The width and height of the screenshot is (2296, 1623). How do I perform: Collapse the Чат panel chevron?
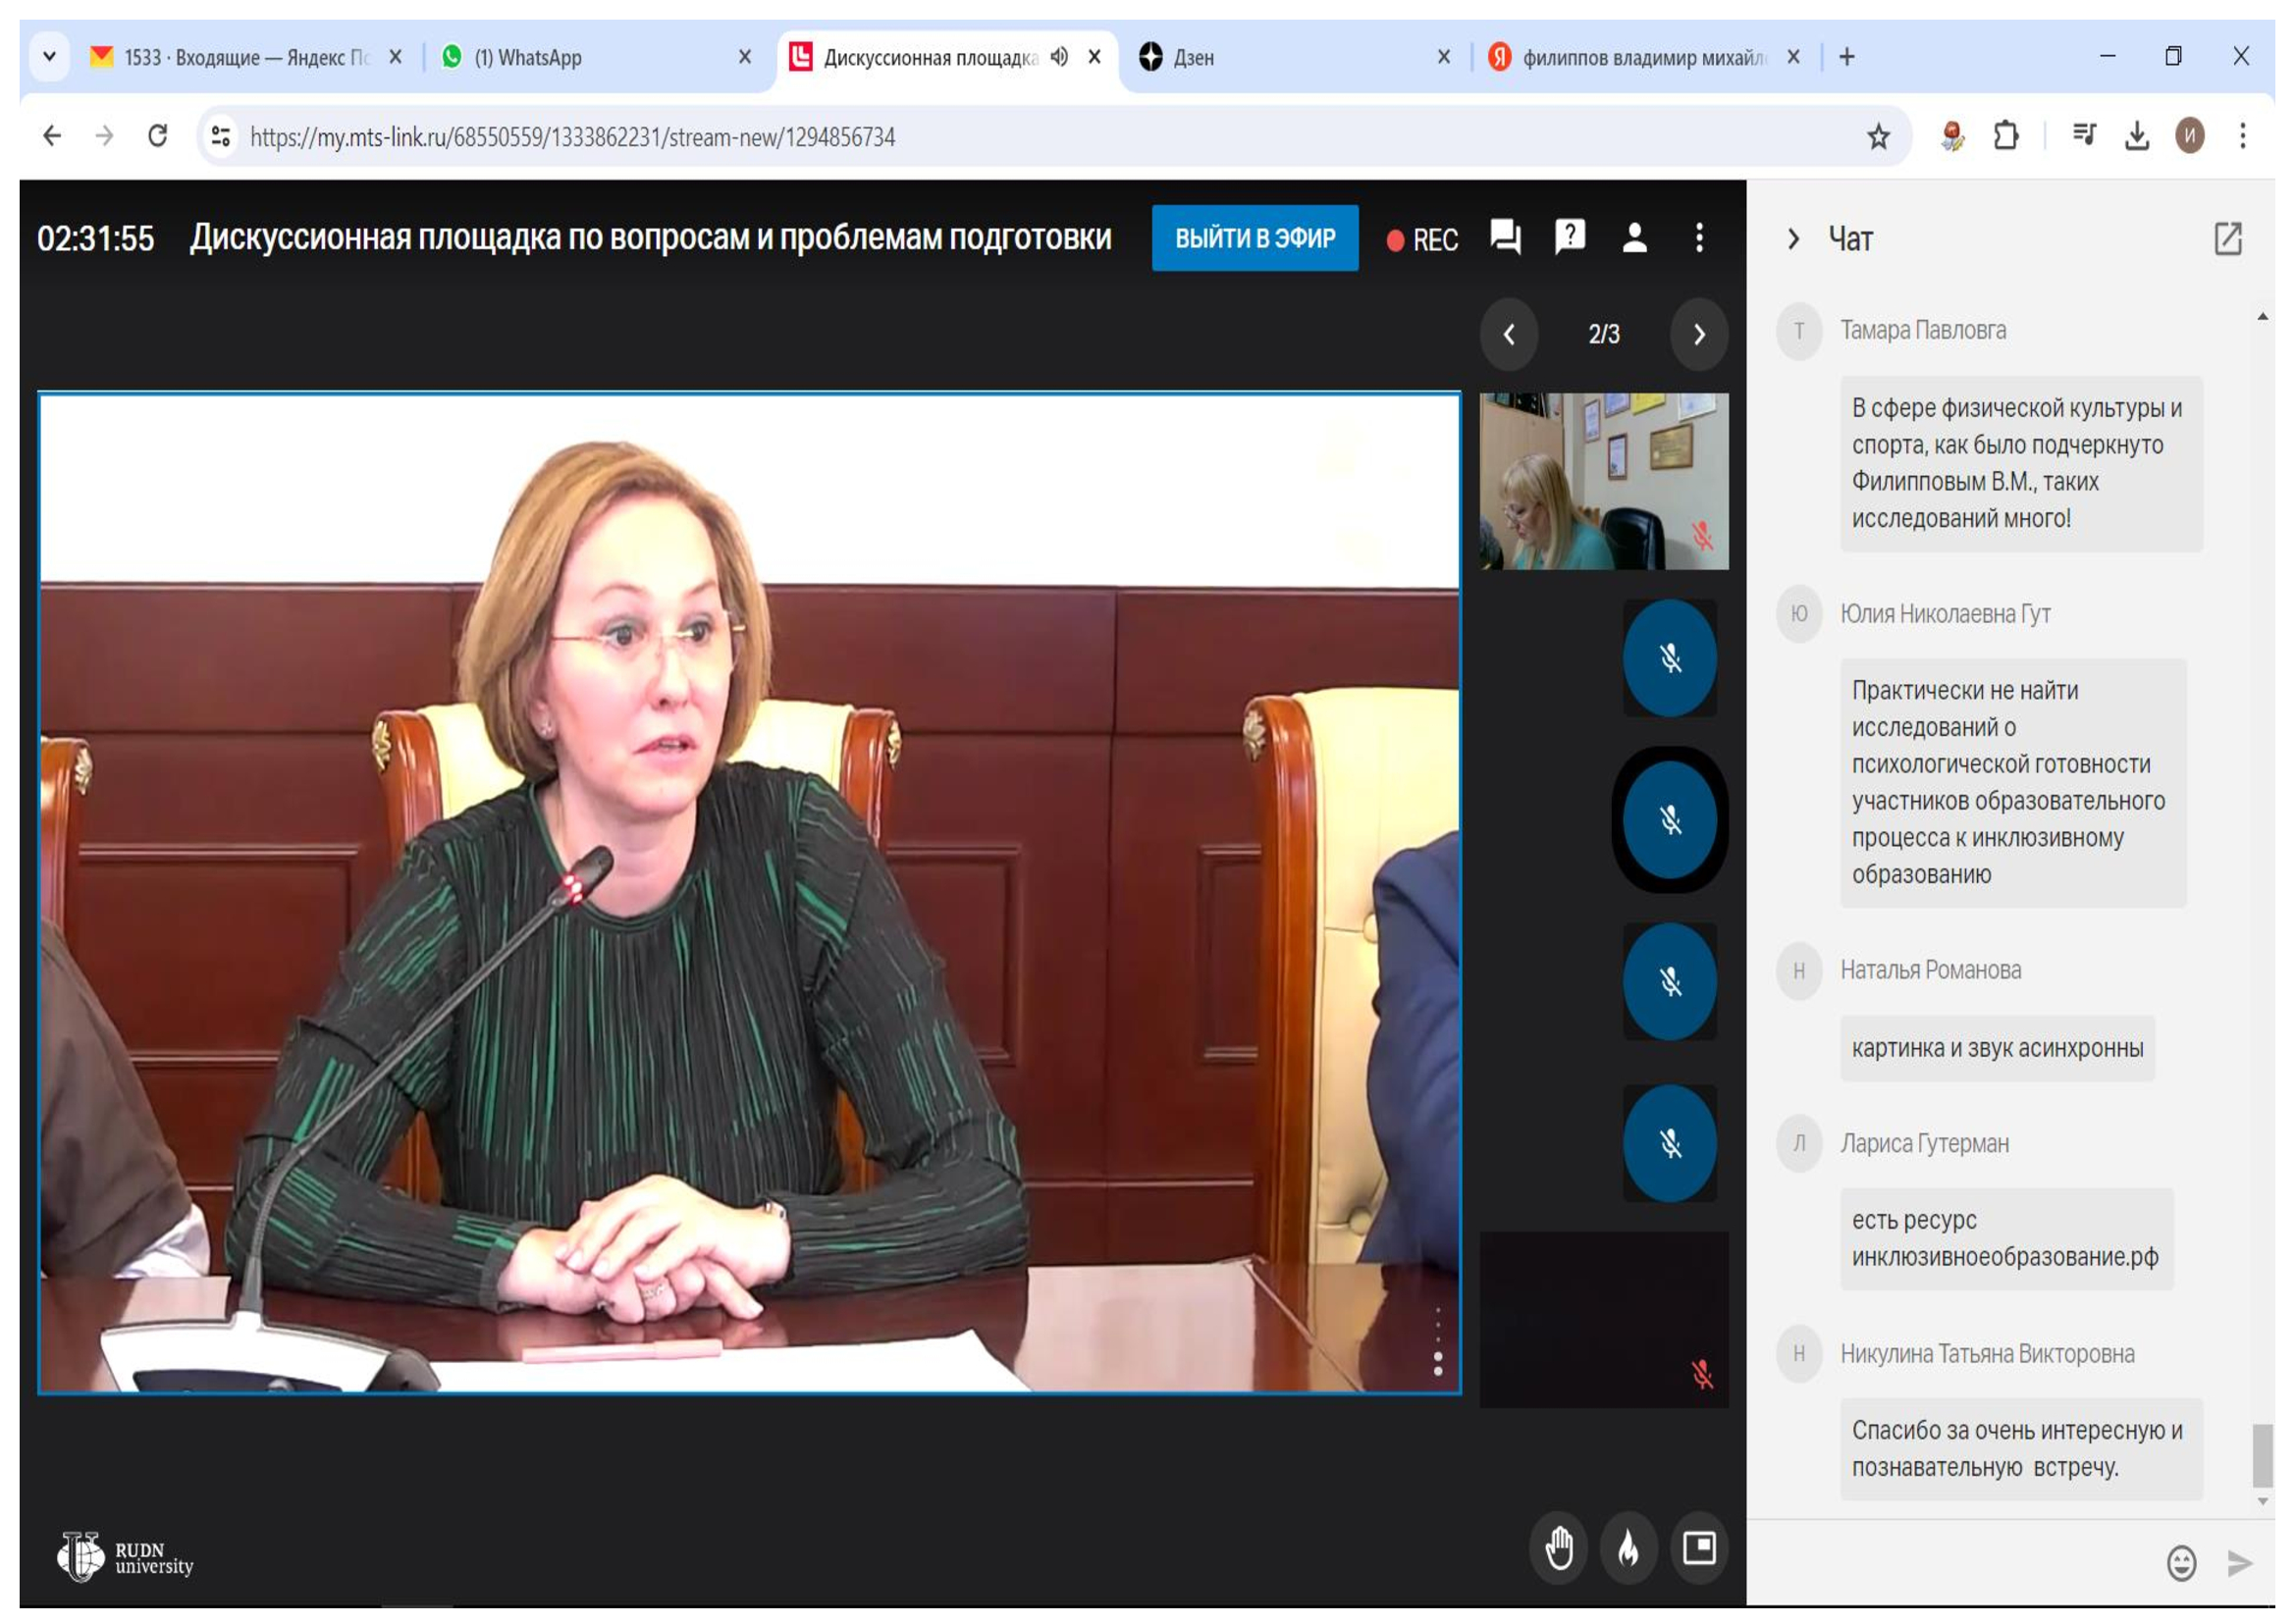[x=1793, y=238]
